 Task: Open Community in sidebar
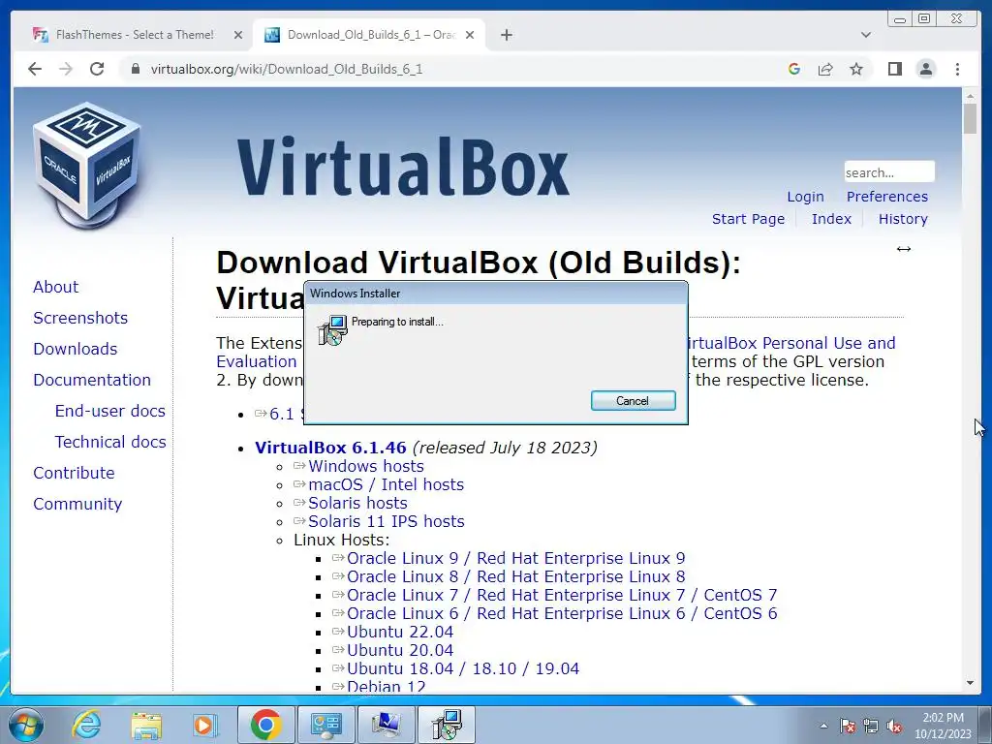pyautogui.click(x=77, y=504)
